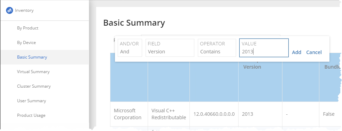Click the VALUE field containing 2013
This screenshot has width=342, height=131.
pyautogui.click(x=264, y=48)
